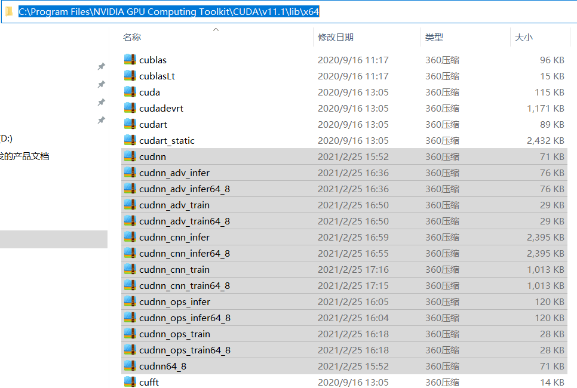577x388 pixels.
Task: Select the file name cufft
Action: point(149,383)
